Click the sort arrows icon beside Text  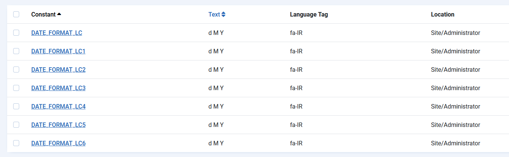224,14
